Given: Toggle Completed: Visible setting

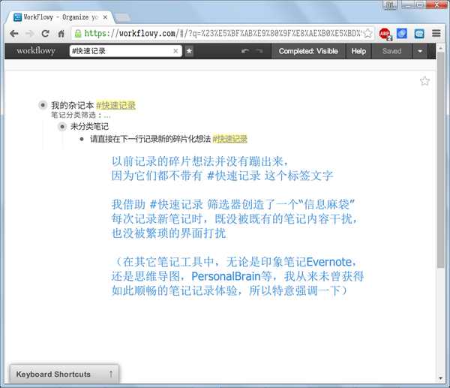Looking at the screenshot, I should [308, 51].
